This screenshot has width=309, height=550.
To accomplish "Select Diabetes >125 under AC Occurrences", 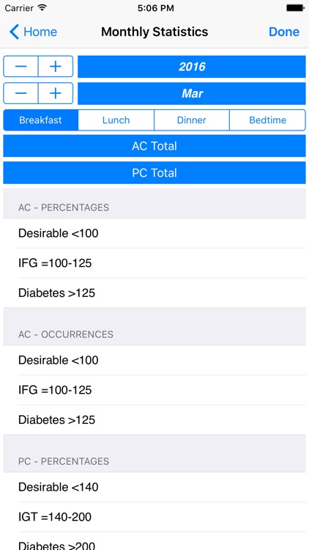I will pyautogui.click(x=154, y=420).
